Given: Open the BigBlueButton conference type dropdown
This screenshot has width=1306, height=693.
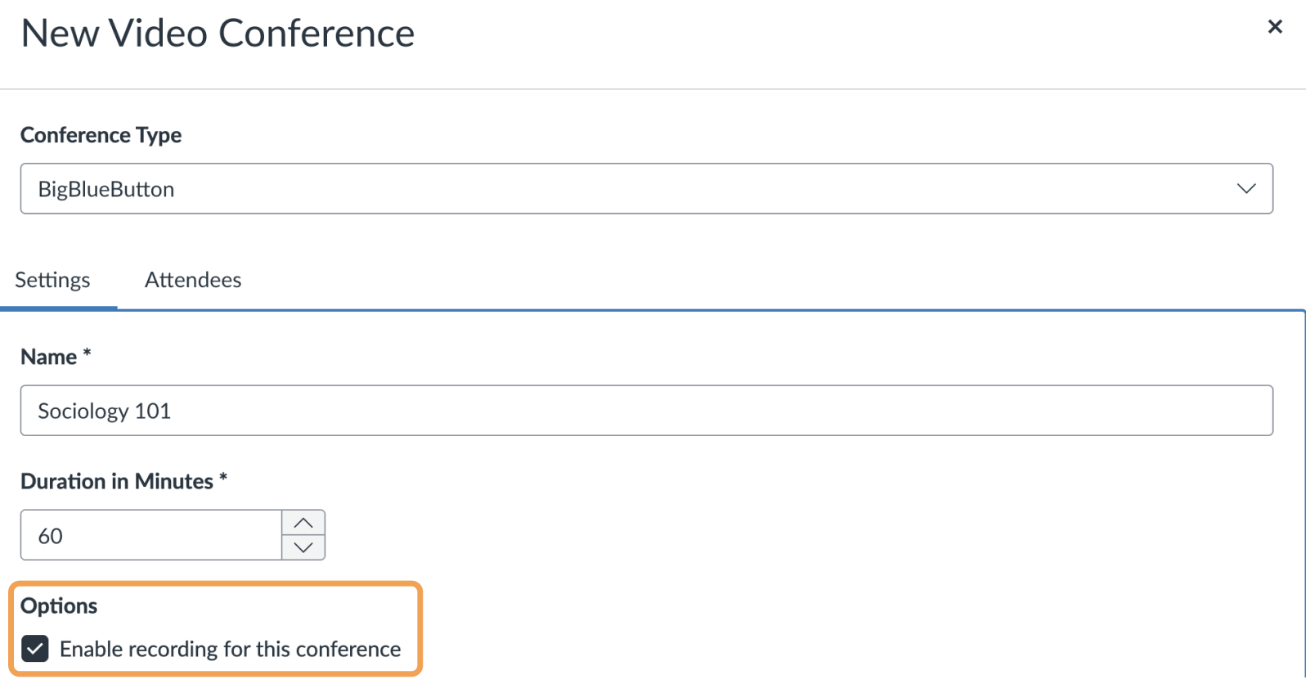Looking at the screenshot, I should click(x=646, y=189).
